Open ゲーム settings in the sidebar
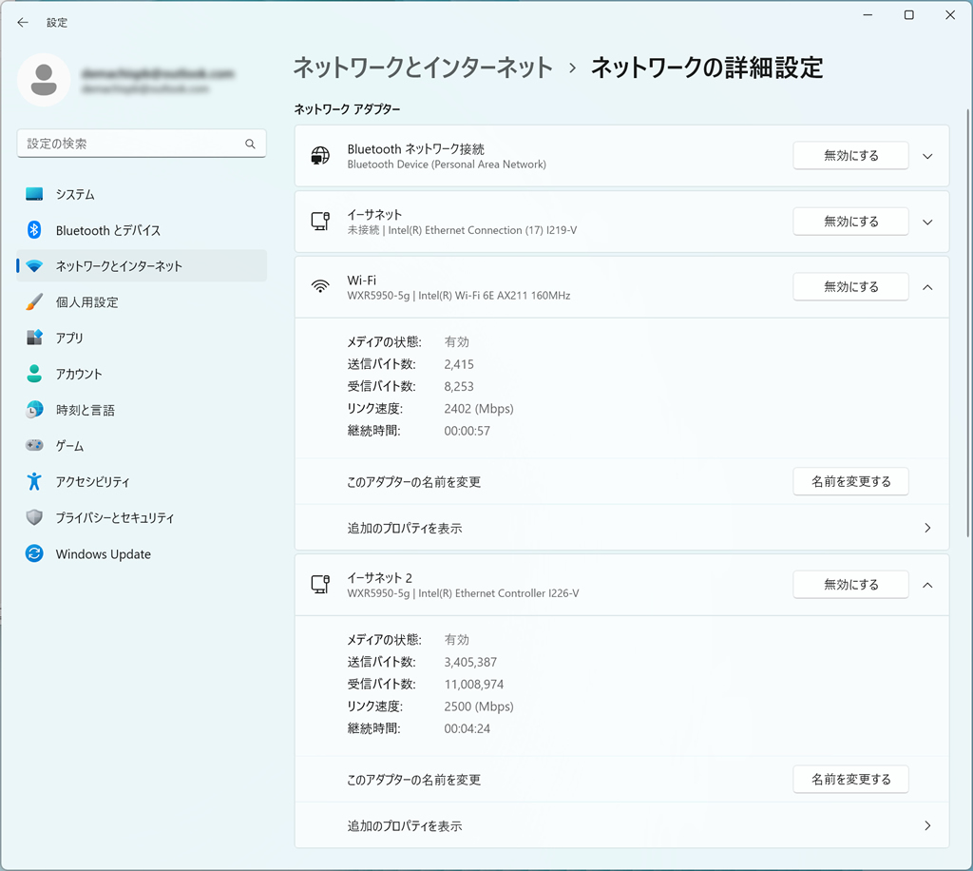Image resolution: width=973 pixels, height=871 pixels. pos(143,446)
